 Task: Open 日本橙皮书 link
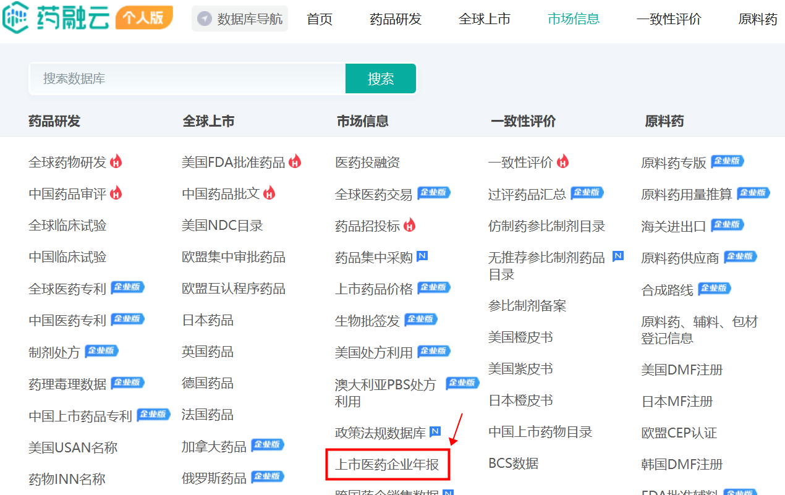tap(520, 400)
